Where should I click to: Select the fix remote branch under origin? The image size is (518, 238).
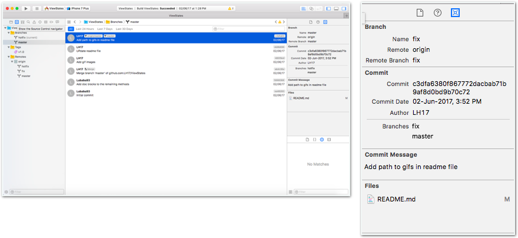[34, 71]
